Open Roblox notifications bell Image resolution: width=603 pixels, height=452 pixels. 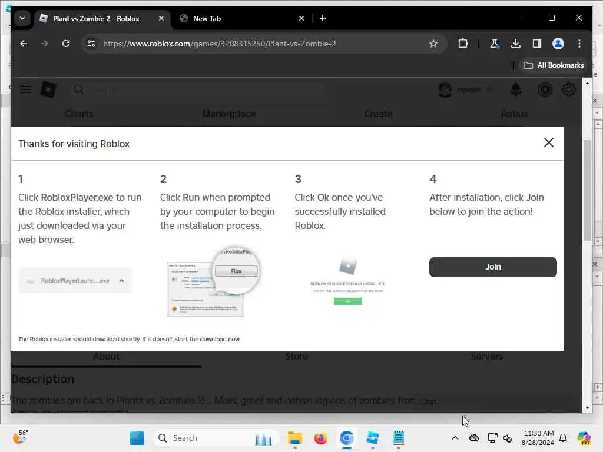[x=516, y=89]
